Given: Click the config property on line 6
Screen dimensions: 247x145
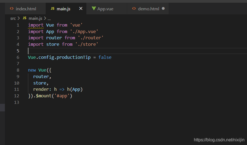Looking at the screenshot, I should click(46, 57).
